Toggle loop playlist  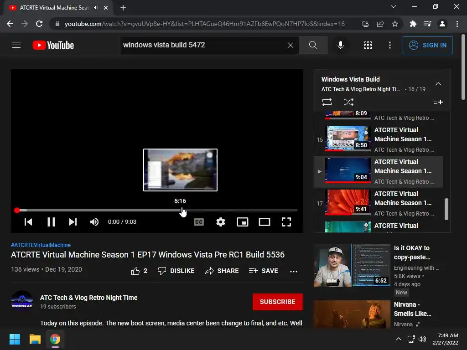pos(327,102)
